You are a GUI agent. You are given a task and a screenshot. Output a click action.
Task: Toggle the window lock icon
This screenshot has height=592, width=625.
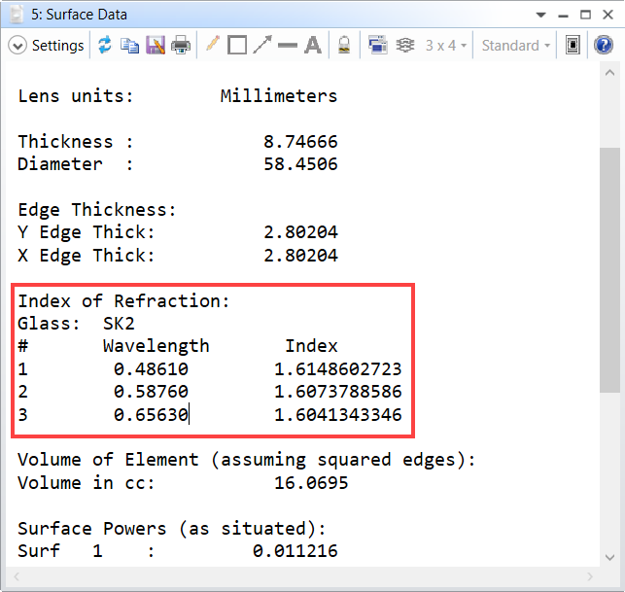344,45
